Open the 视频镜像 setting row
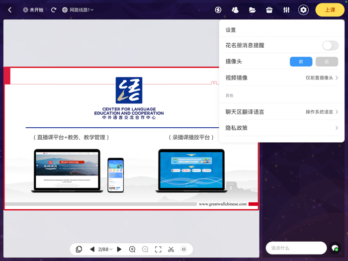The height and width of the screenshot is (261, 348). (x=282, y=78)
